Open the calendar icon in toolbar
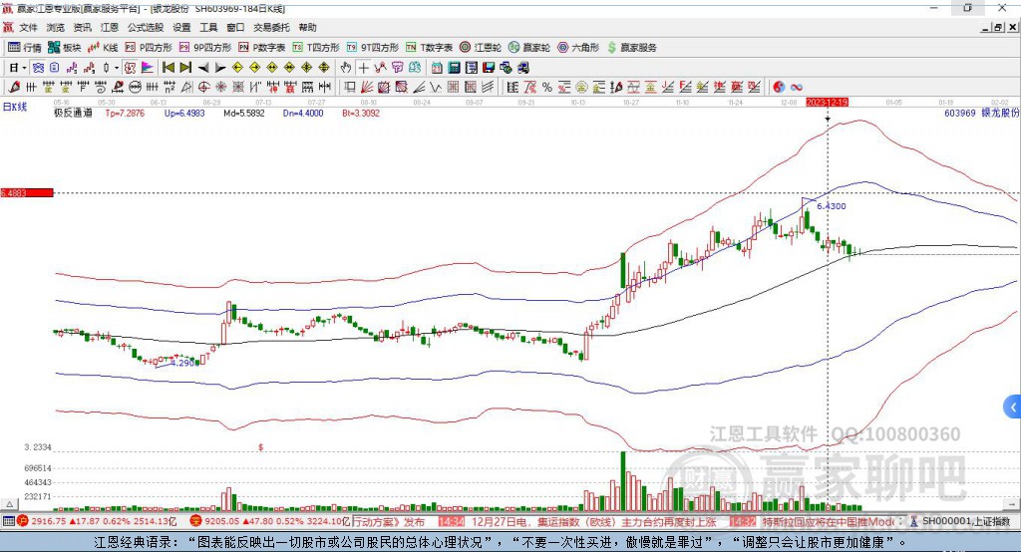This screenshot has height=552, width=1021. point(437,68)
